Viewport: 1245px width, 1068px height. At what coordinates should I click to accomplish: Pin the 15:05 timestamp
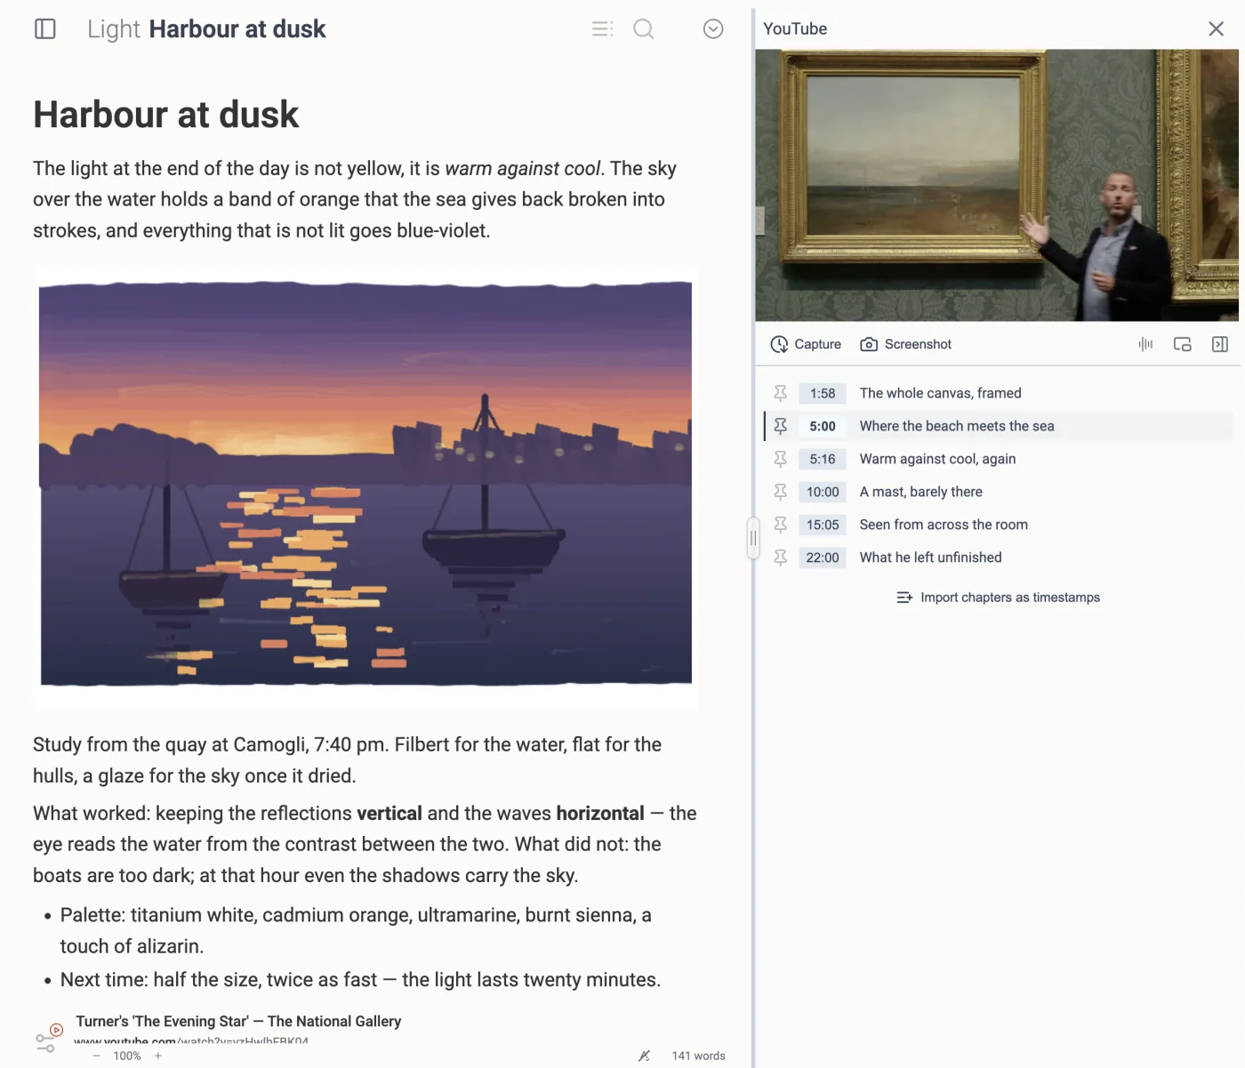(780, 525)
